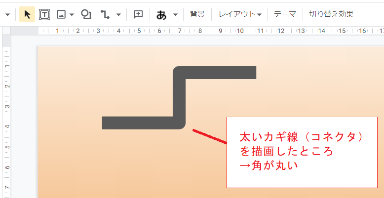Click the 背景 button
This screenshot has height=198, width=384.
pyautogui.click(x=197, y=14)
